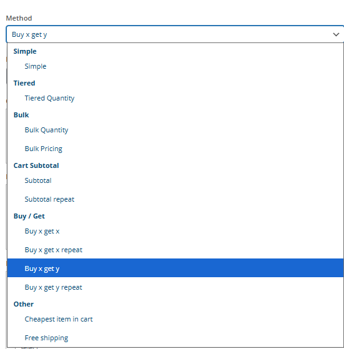Click the Method field label

19,18
